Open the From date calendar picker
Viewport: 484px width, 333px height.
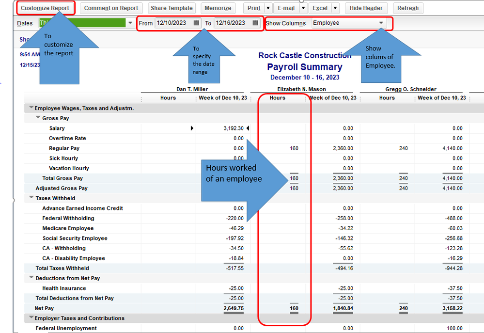pyautogui.click(x=196, y=23)
